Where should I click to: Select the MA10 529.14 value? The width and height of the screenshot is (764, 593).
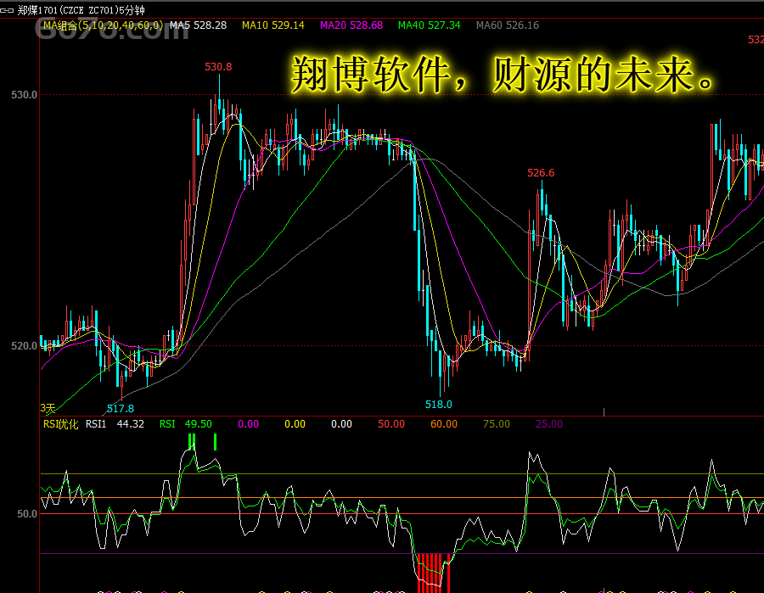(272, 25)
